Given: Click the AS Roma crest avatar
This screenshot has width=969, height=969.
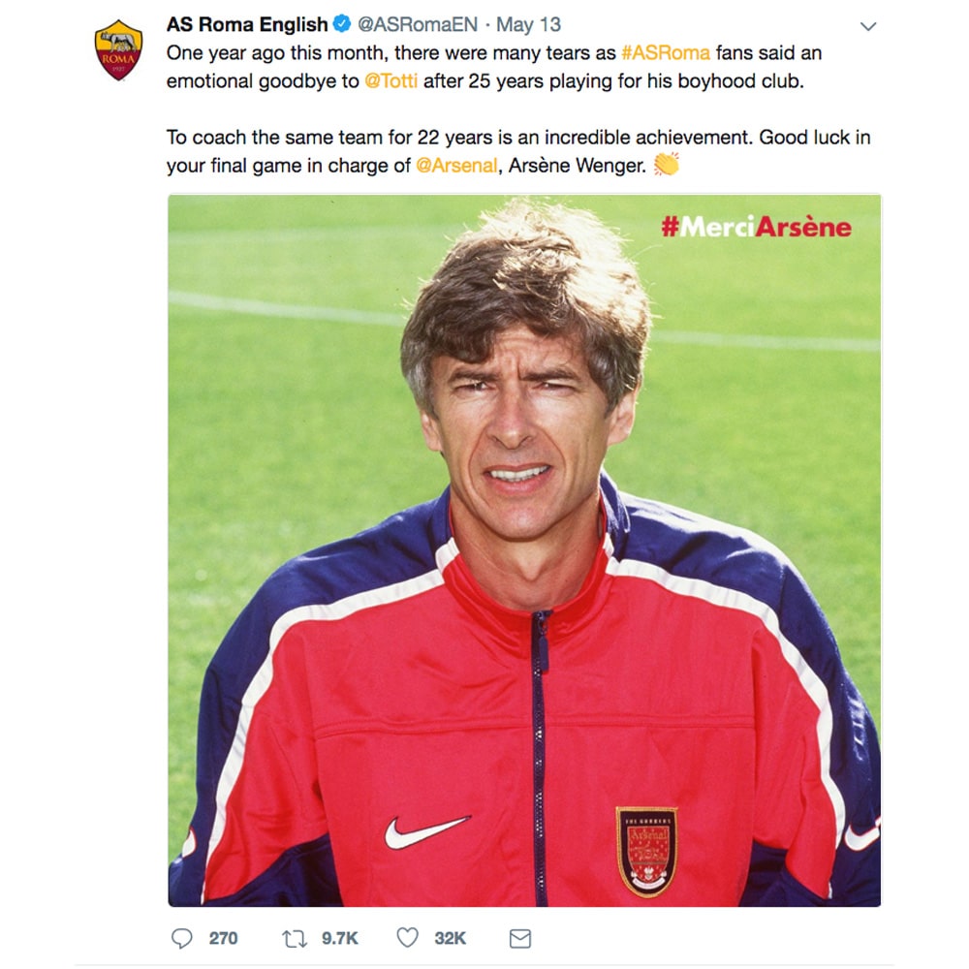Looking at the screenshot, I should (118, 49).
